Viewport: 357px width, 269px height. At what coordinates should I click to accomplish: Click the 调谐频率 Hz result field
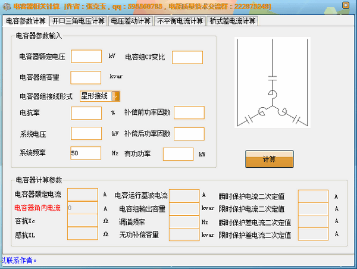click(184, 221)
